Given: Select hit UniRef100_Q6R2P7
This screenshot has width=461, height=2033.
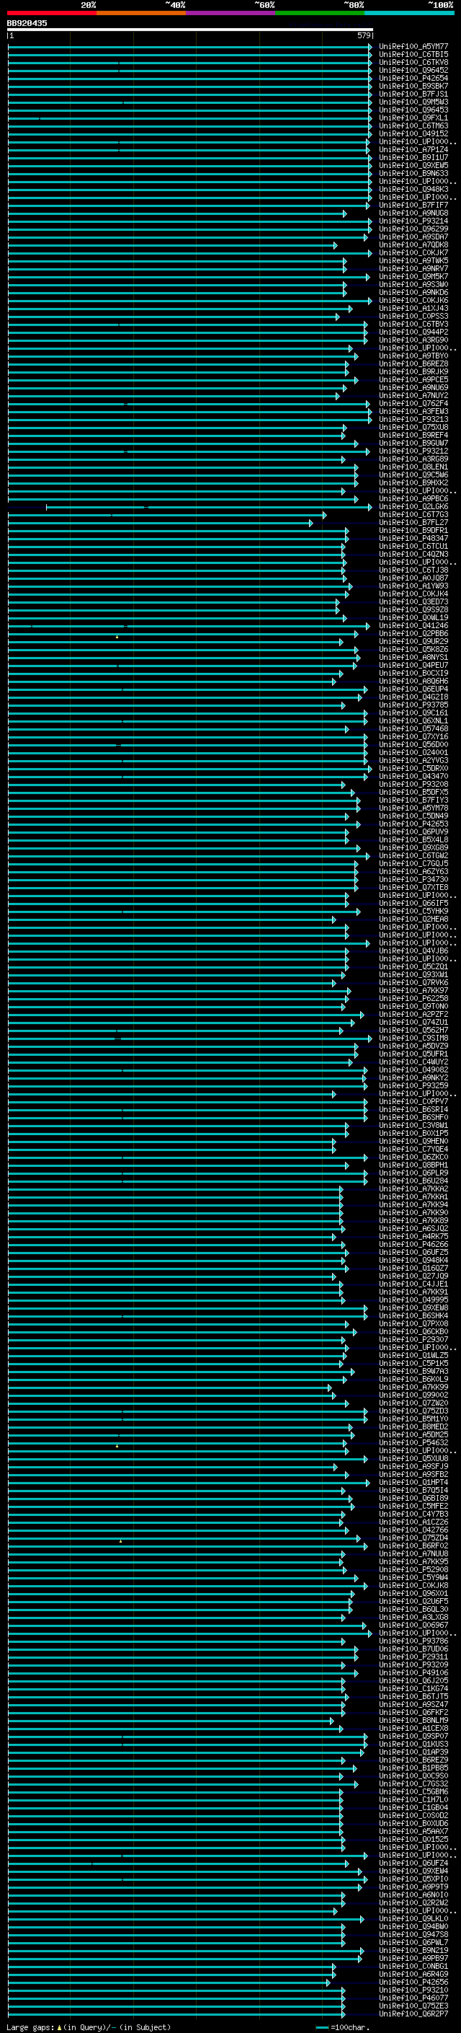Looking at the screenshot, I should pos(413,2014).
